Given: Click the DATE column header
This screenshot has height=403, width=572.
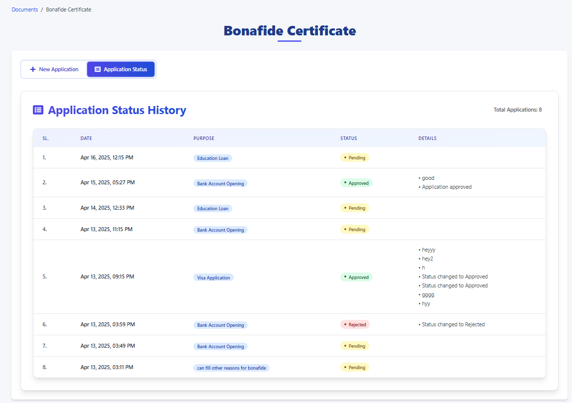Looking at the screenshot, I should pos(86,138).
